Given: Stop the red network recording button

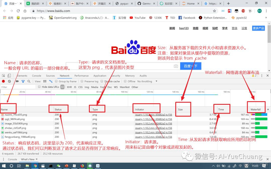Looking at the screenshot, I should (x=4, y=81).
